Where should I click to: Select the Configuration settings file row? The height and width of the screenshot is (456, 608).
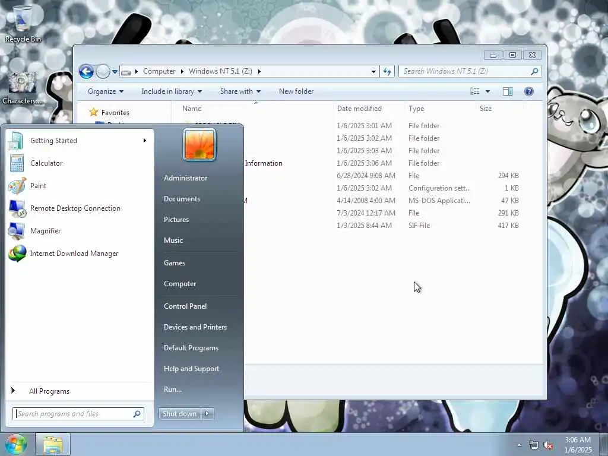click(382, 188)
